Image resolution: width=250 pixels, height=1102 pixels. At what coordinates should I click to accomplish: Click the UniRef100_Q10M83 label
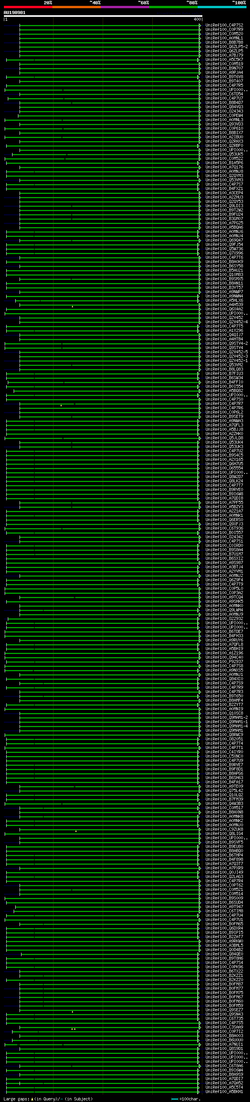click(224, 275)
